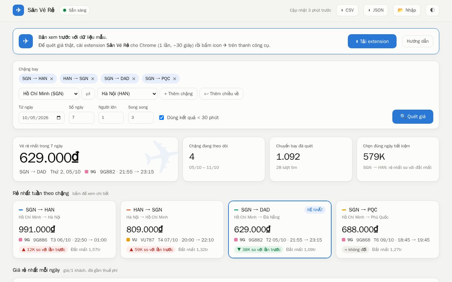Click the Tải extension button
The height and width of the screenshot is (282, 452).
coord(372,41)
